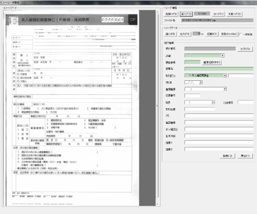Click the zoom percentage box
Viewport: 257px width, 214px height.
(197, 34)
